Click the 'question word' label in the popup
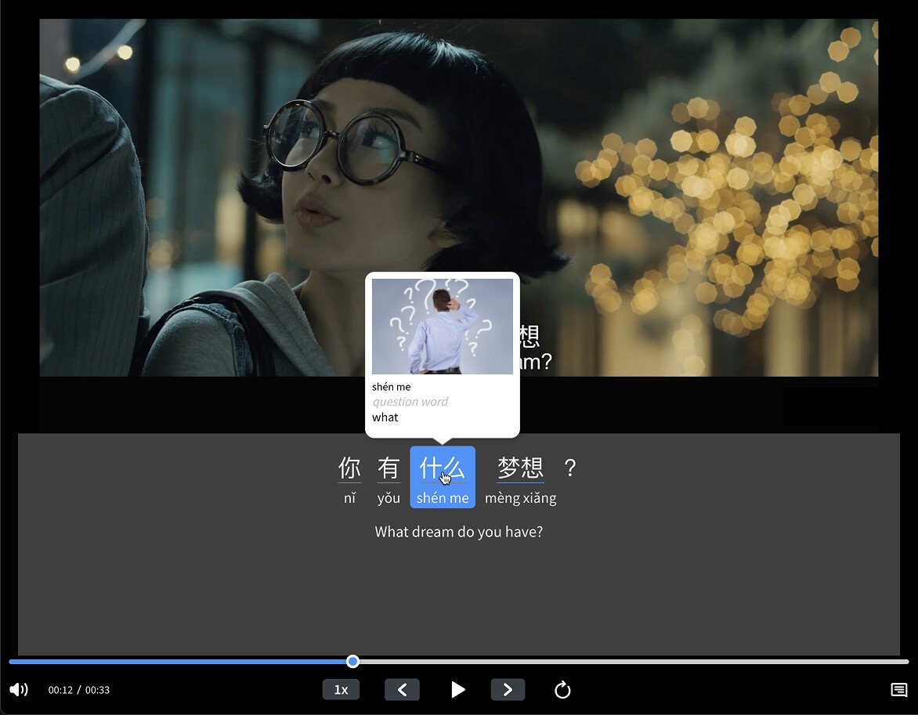The width and height of the screenshot is (918, 715). (410, 402)
